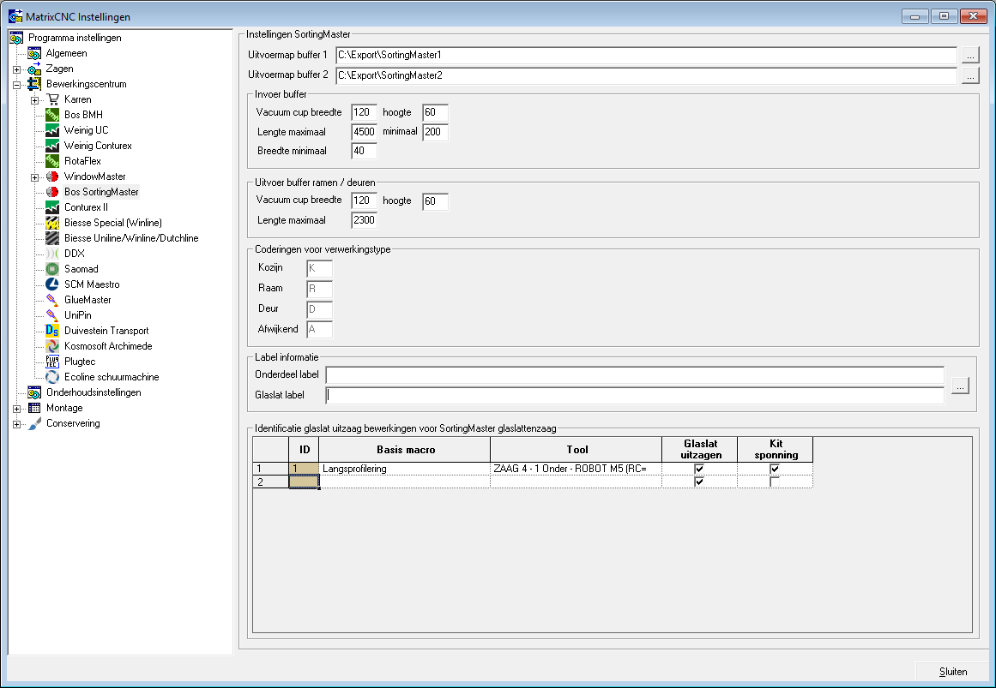The image size is (996, 688).
Task: Uncheck Glaslat uitzagen for row 1
Action: (699, 469)
